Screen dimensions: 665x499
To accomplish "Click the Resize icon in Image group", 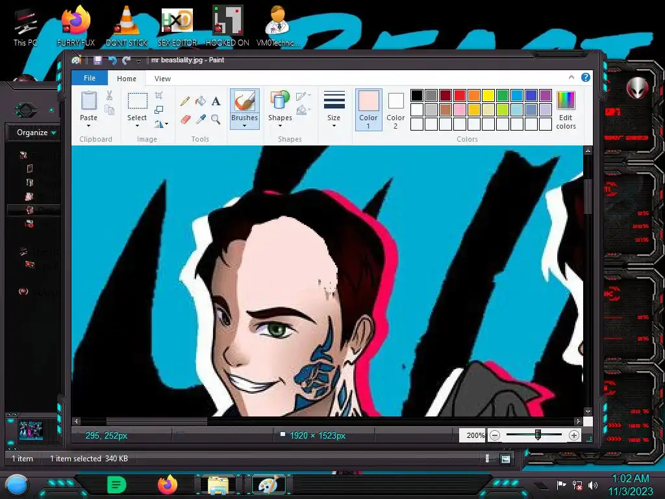I will click(159, 110).
